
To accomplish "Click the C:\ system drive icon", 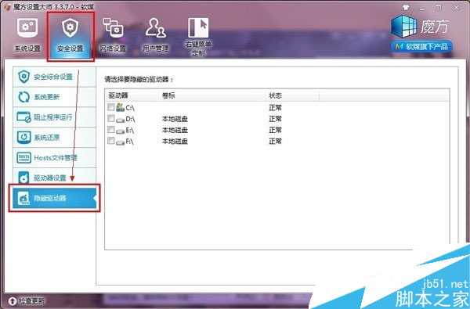I will [x=120, y=107].
